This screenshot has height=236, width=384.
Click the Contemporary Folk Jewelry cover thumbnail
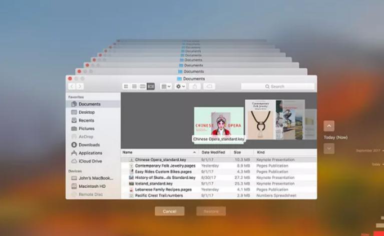coord(260,120)
